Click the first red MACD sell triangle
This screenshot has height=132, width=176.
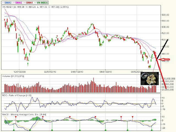(x=16, y=117)
